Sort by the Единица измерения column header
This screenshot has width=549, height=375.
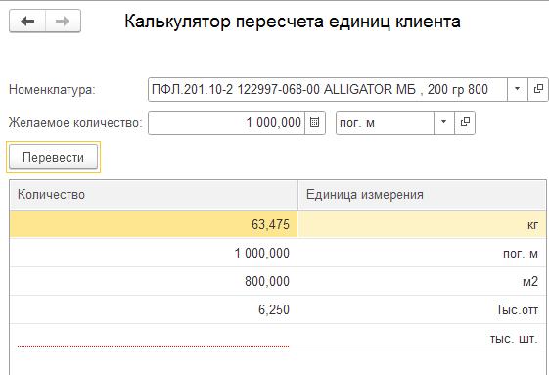[422, 195]
